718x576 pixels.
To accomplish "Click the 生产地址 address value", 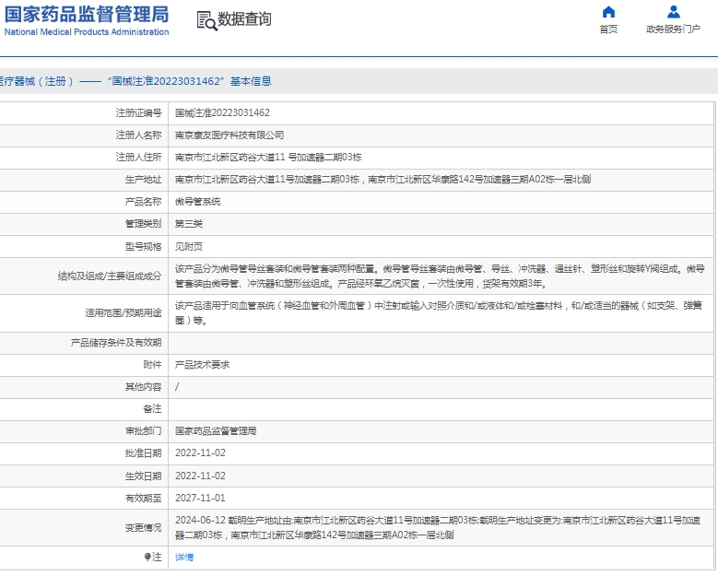I will 383,179.
